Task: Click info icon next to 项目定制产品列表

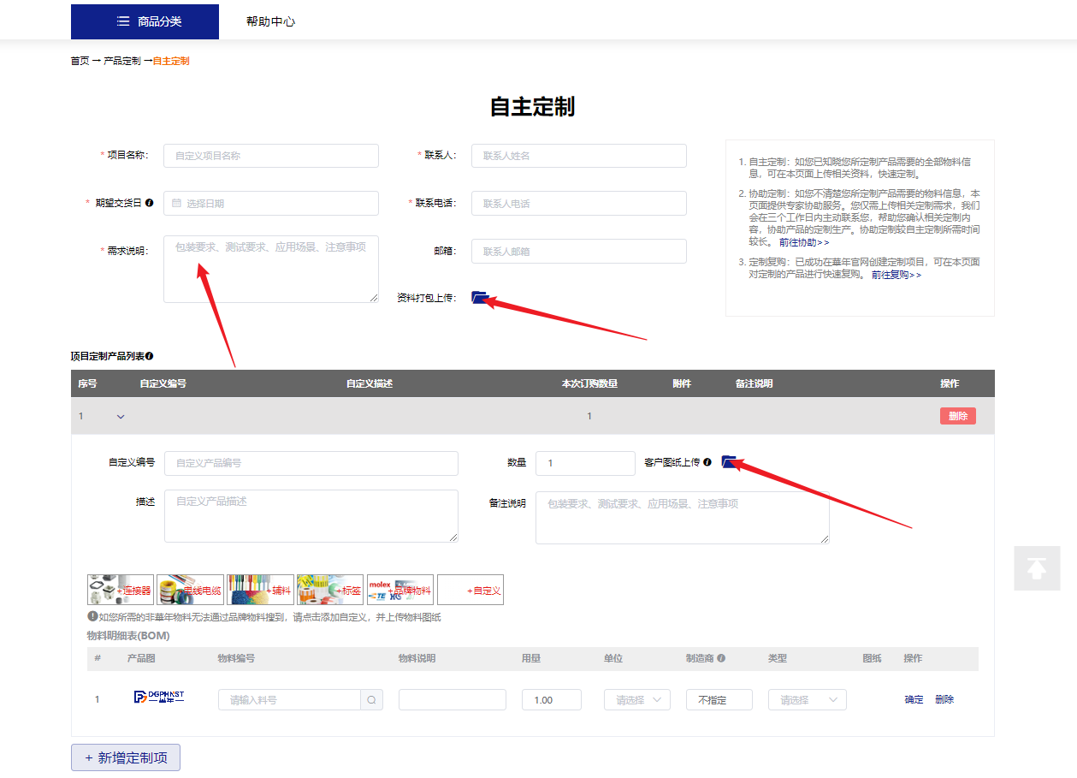Action: pos(149,355)
